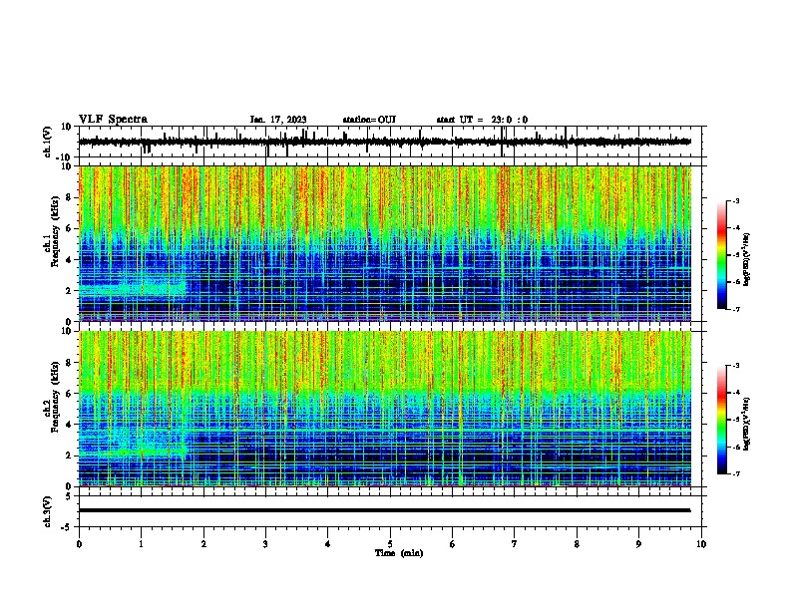Click the time axis tick label "9"
Viewport: 790px width, 610px height.
point(638,544)
